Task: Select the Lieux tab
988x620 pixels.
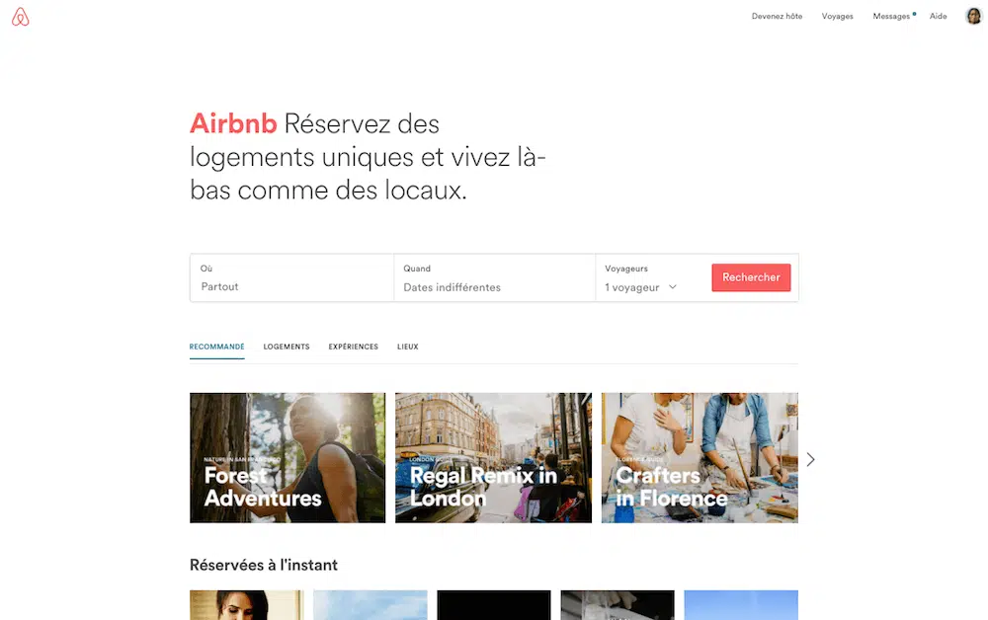Action: pos(408,347)
